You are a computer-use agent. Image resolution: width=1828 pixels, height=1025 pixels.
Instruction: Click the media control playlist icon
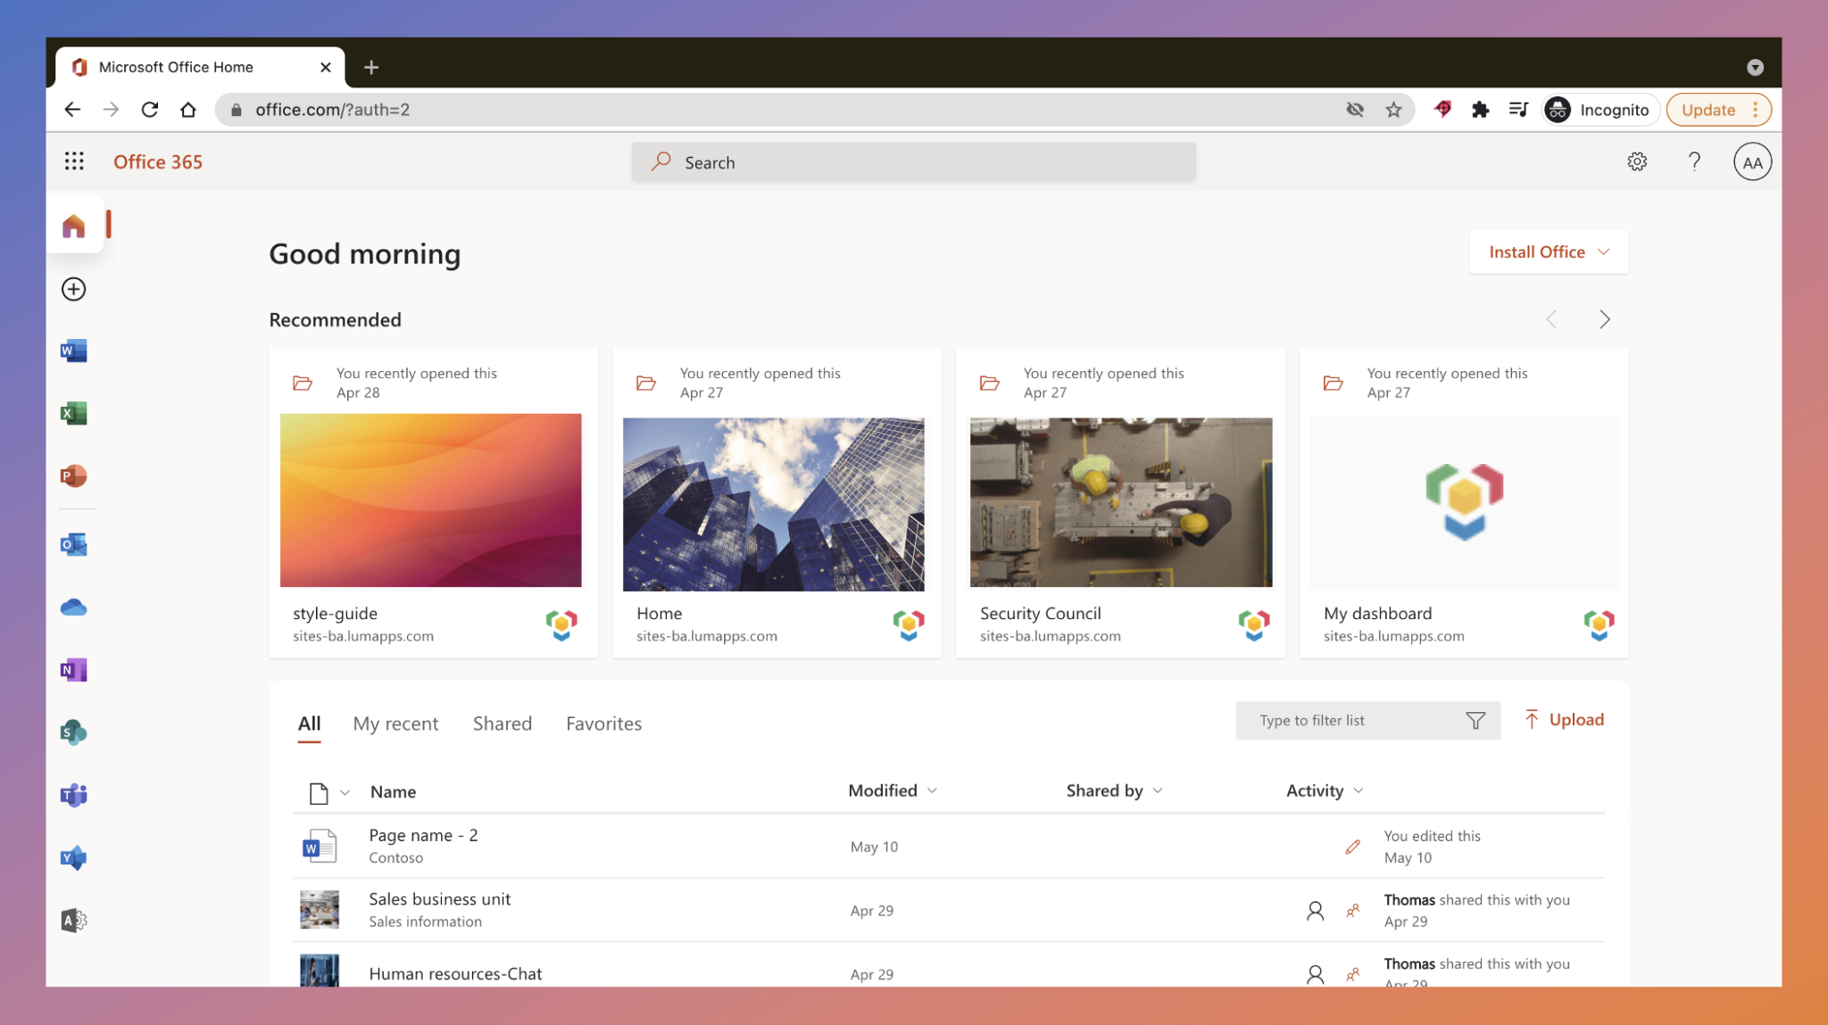(1518, 110)
